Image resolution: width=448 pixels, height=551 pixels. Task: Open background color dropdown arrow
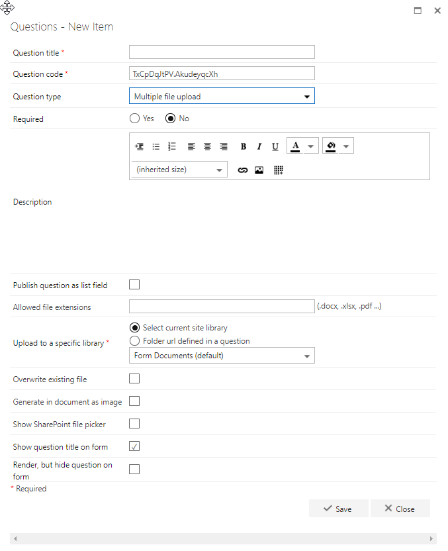pos(346,146)
